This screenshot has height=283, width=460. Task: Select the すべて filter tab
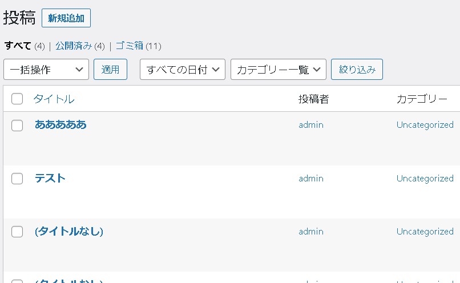click(x=18, y=46)
